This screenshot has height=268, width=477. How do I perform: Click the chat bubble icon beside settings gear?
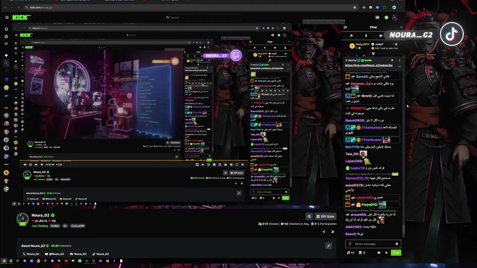click(x=379, y=253)
